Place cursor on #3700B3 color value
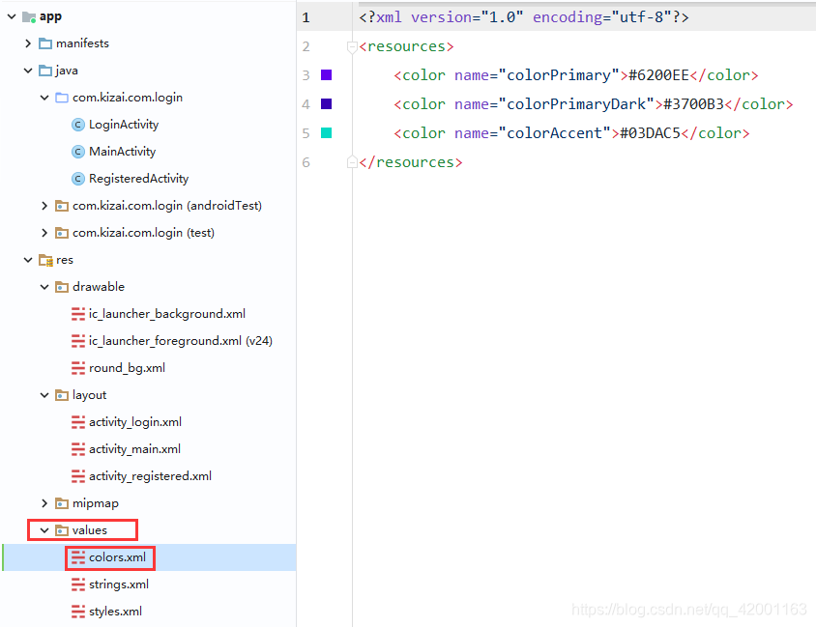Screen dimensions: 816x627 [694, 104]
